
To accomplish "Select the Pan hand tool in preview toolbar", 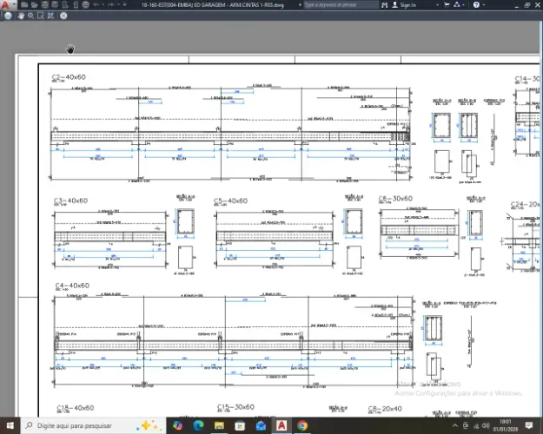I will (21, 16).
